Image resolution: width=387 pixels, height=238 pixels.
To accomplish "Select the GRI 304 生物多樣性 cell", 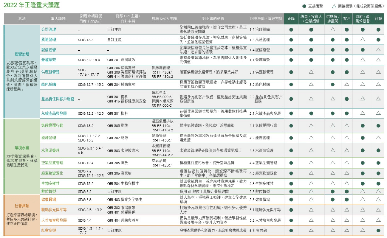I will pyautogui.click(x=123, y=183).
